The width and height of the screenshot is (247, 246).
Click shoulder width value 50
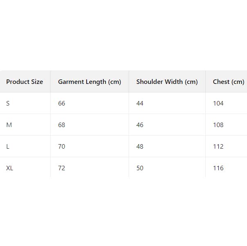point(140,168)
